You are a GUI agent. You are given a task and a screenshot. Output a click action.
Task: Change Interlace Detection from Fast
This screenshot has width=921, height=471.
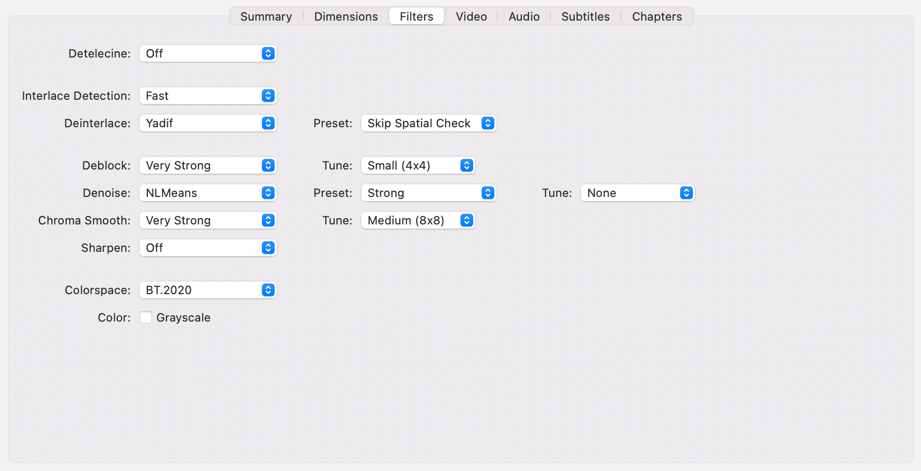pos(208,96)
